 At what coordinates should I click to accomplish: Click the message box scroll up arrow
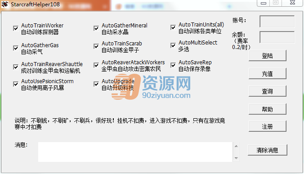(236, 146)
